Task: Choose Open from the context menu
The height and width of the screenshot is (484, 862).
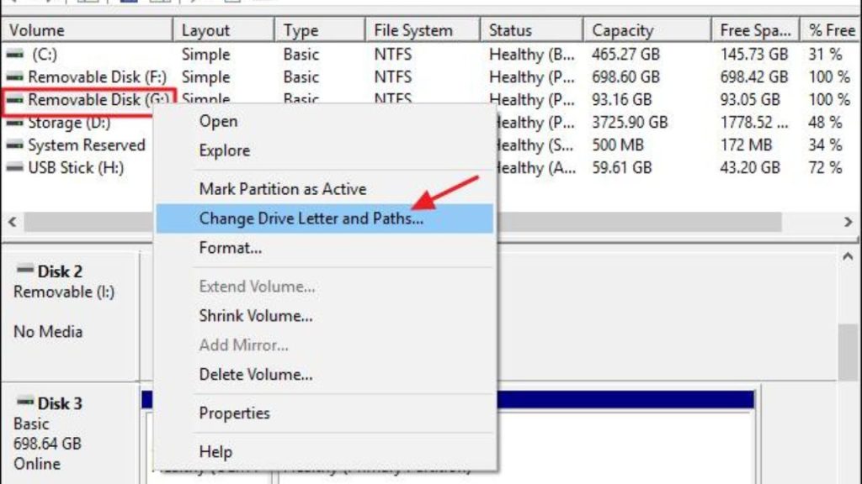Action: tap(218, 121)
